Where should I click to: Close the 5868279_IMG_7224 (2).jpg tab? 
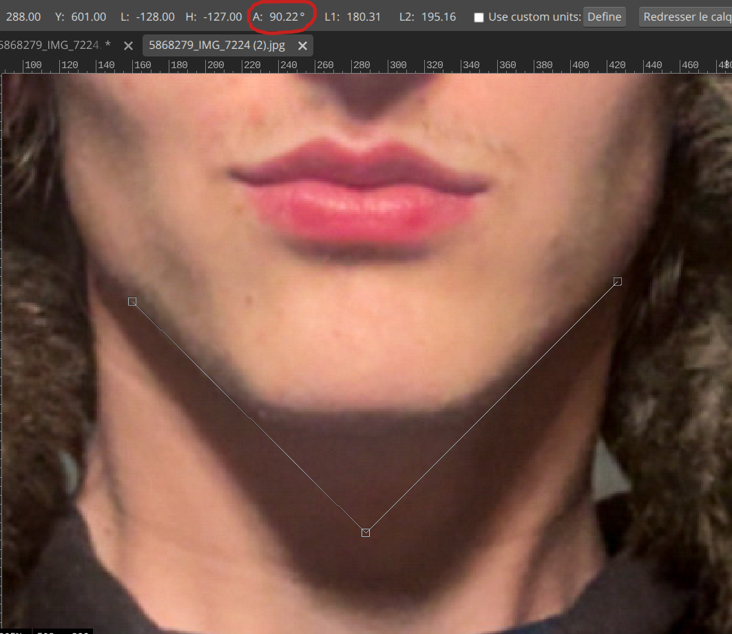click(302, 45)
